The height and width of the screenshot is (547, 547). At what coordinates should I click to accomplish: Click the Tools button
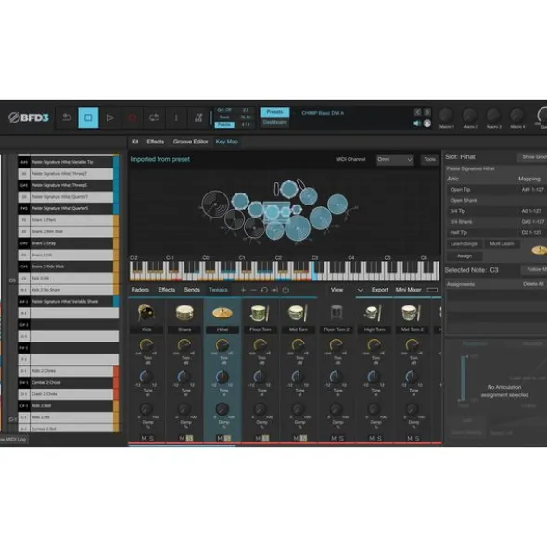coord(429,159)
